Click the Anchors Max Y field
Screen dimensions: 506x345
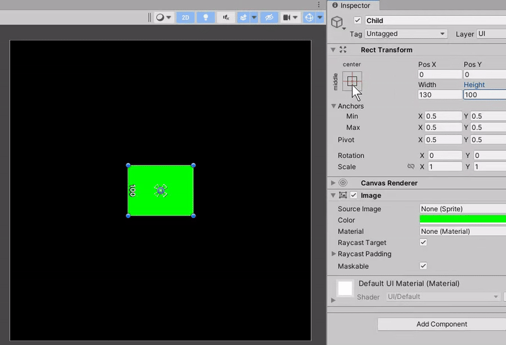tap(488, 128)
